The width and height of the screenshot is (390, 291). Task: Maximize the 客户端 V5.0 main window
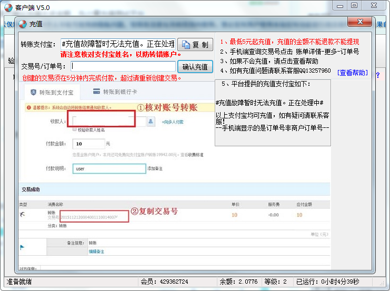point(354,5)
